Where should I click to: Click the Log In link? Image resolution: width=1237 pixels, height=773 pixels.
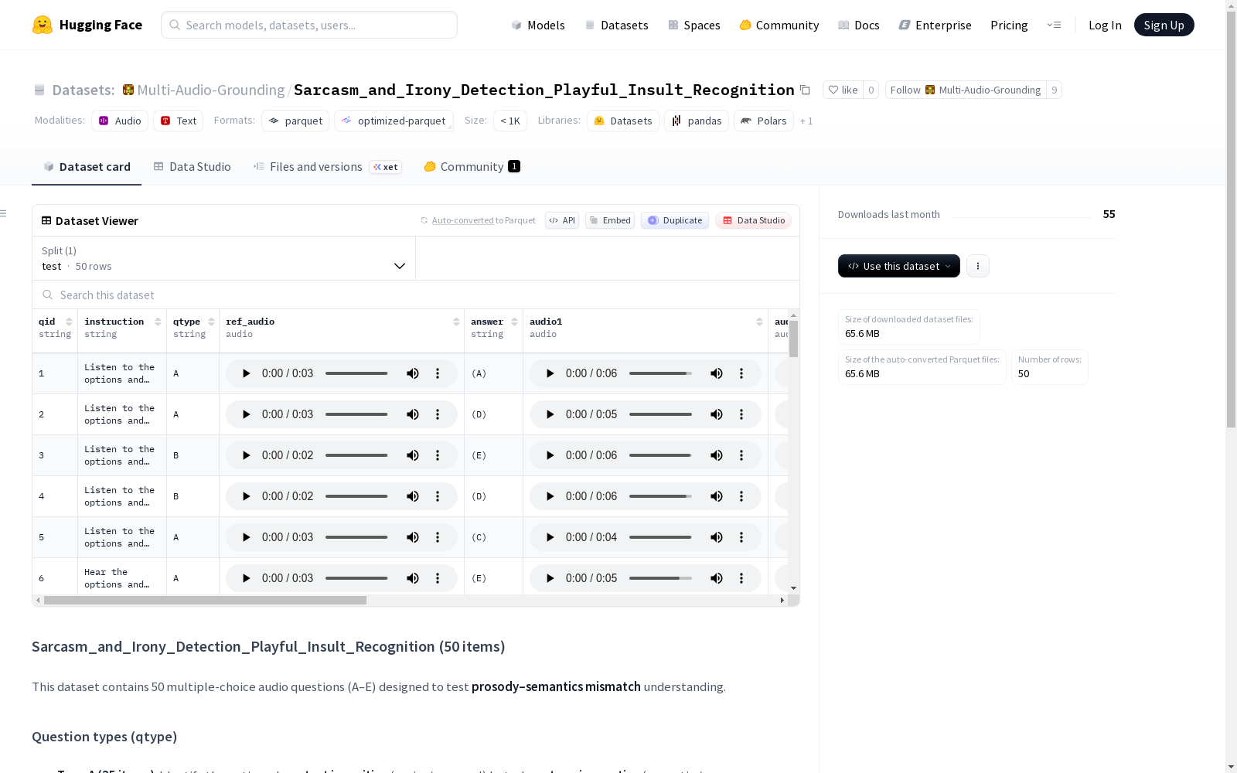coord(1105,25)
